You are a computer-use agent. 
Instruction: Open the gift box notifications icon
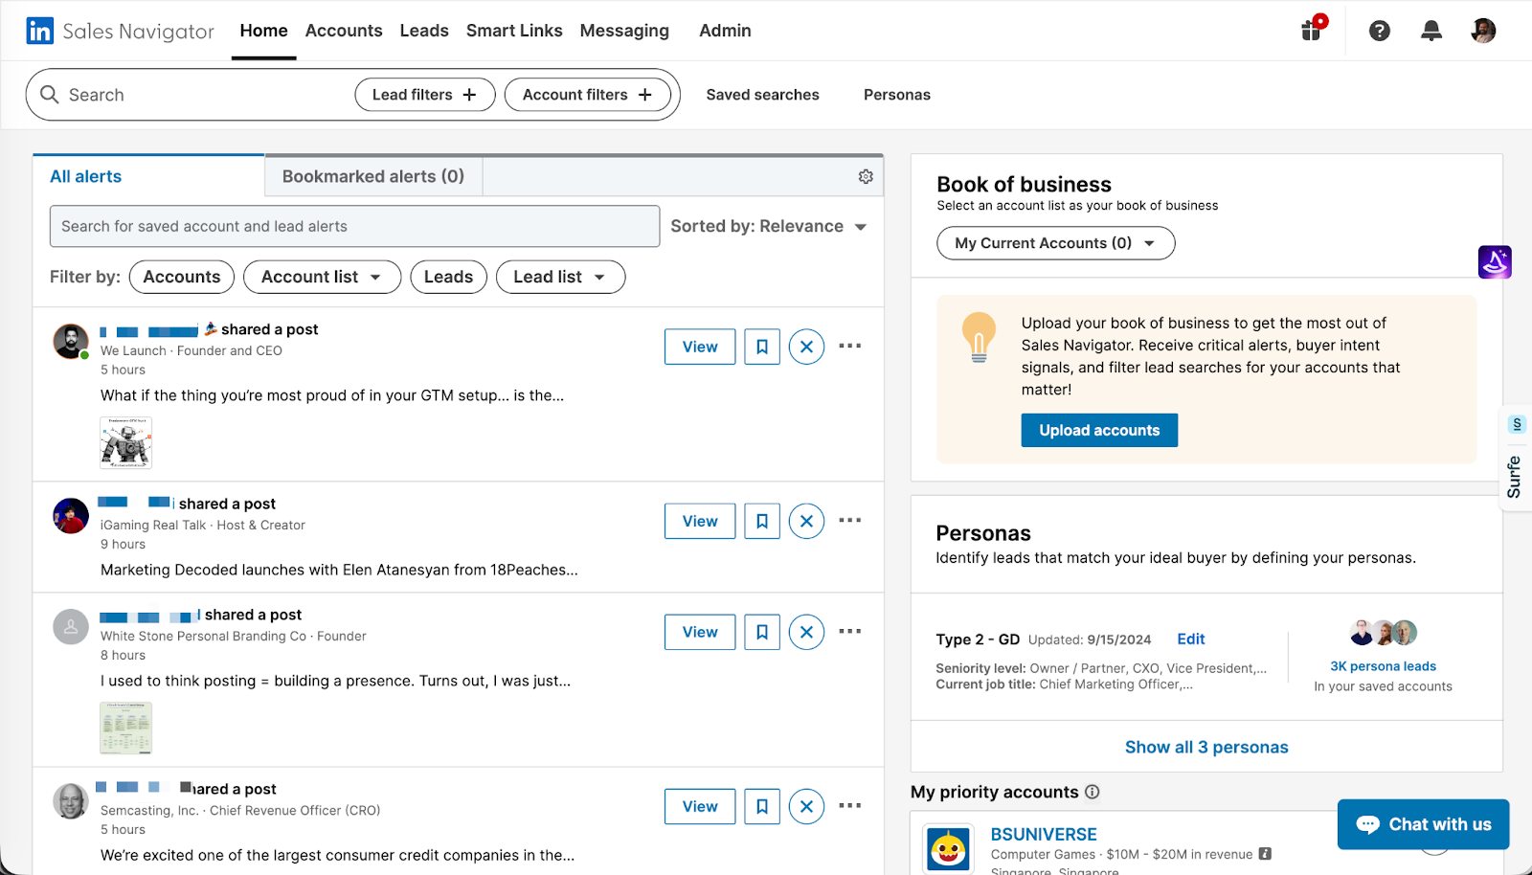1312,30
